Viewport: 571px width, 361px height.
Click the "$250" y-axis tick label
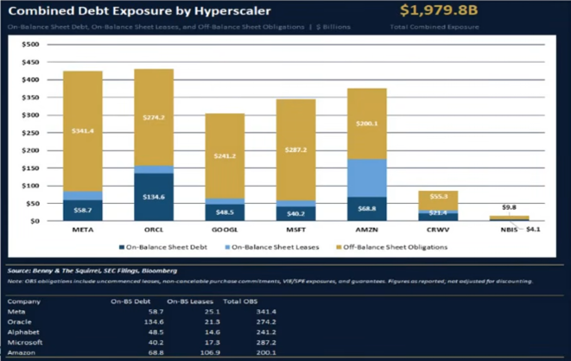coord(30,133)
